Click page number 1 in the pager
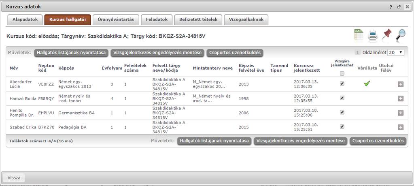 click(x=357, y=53)
